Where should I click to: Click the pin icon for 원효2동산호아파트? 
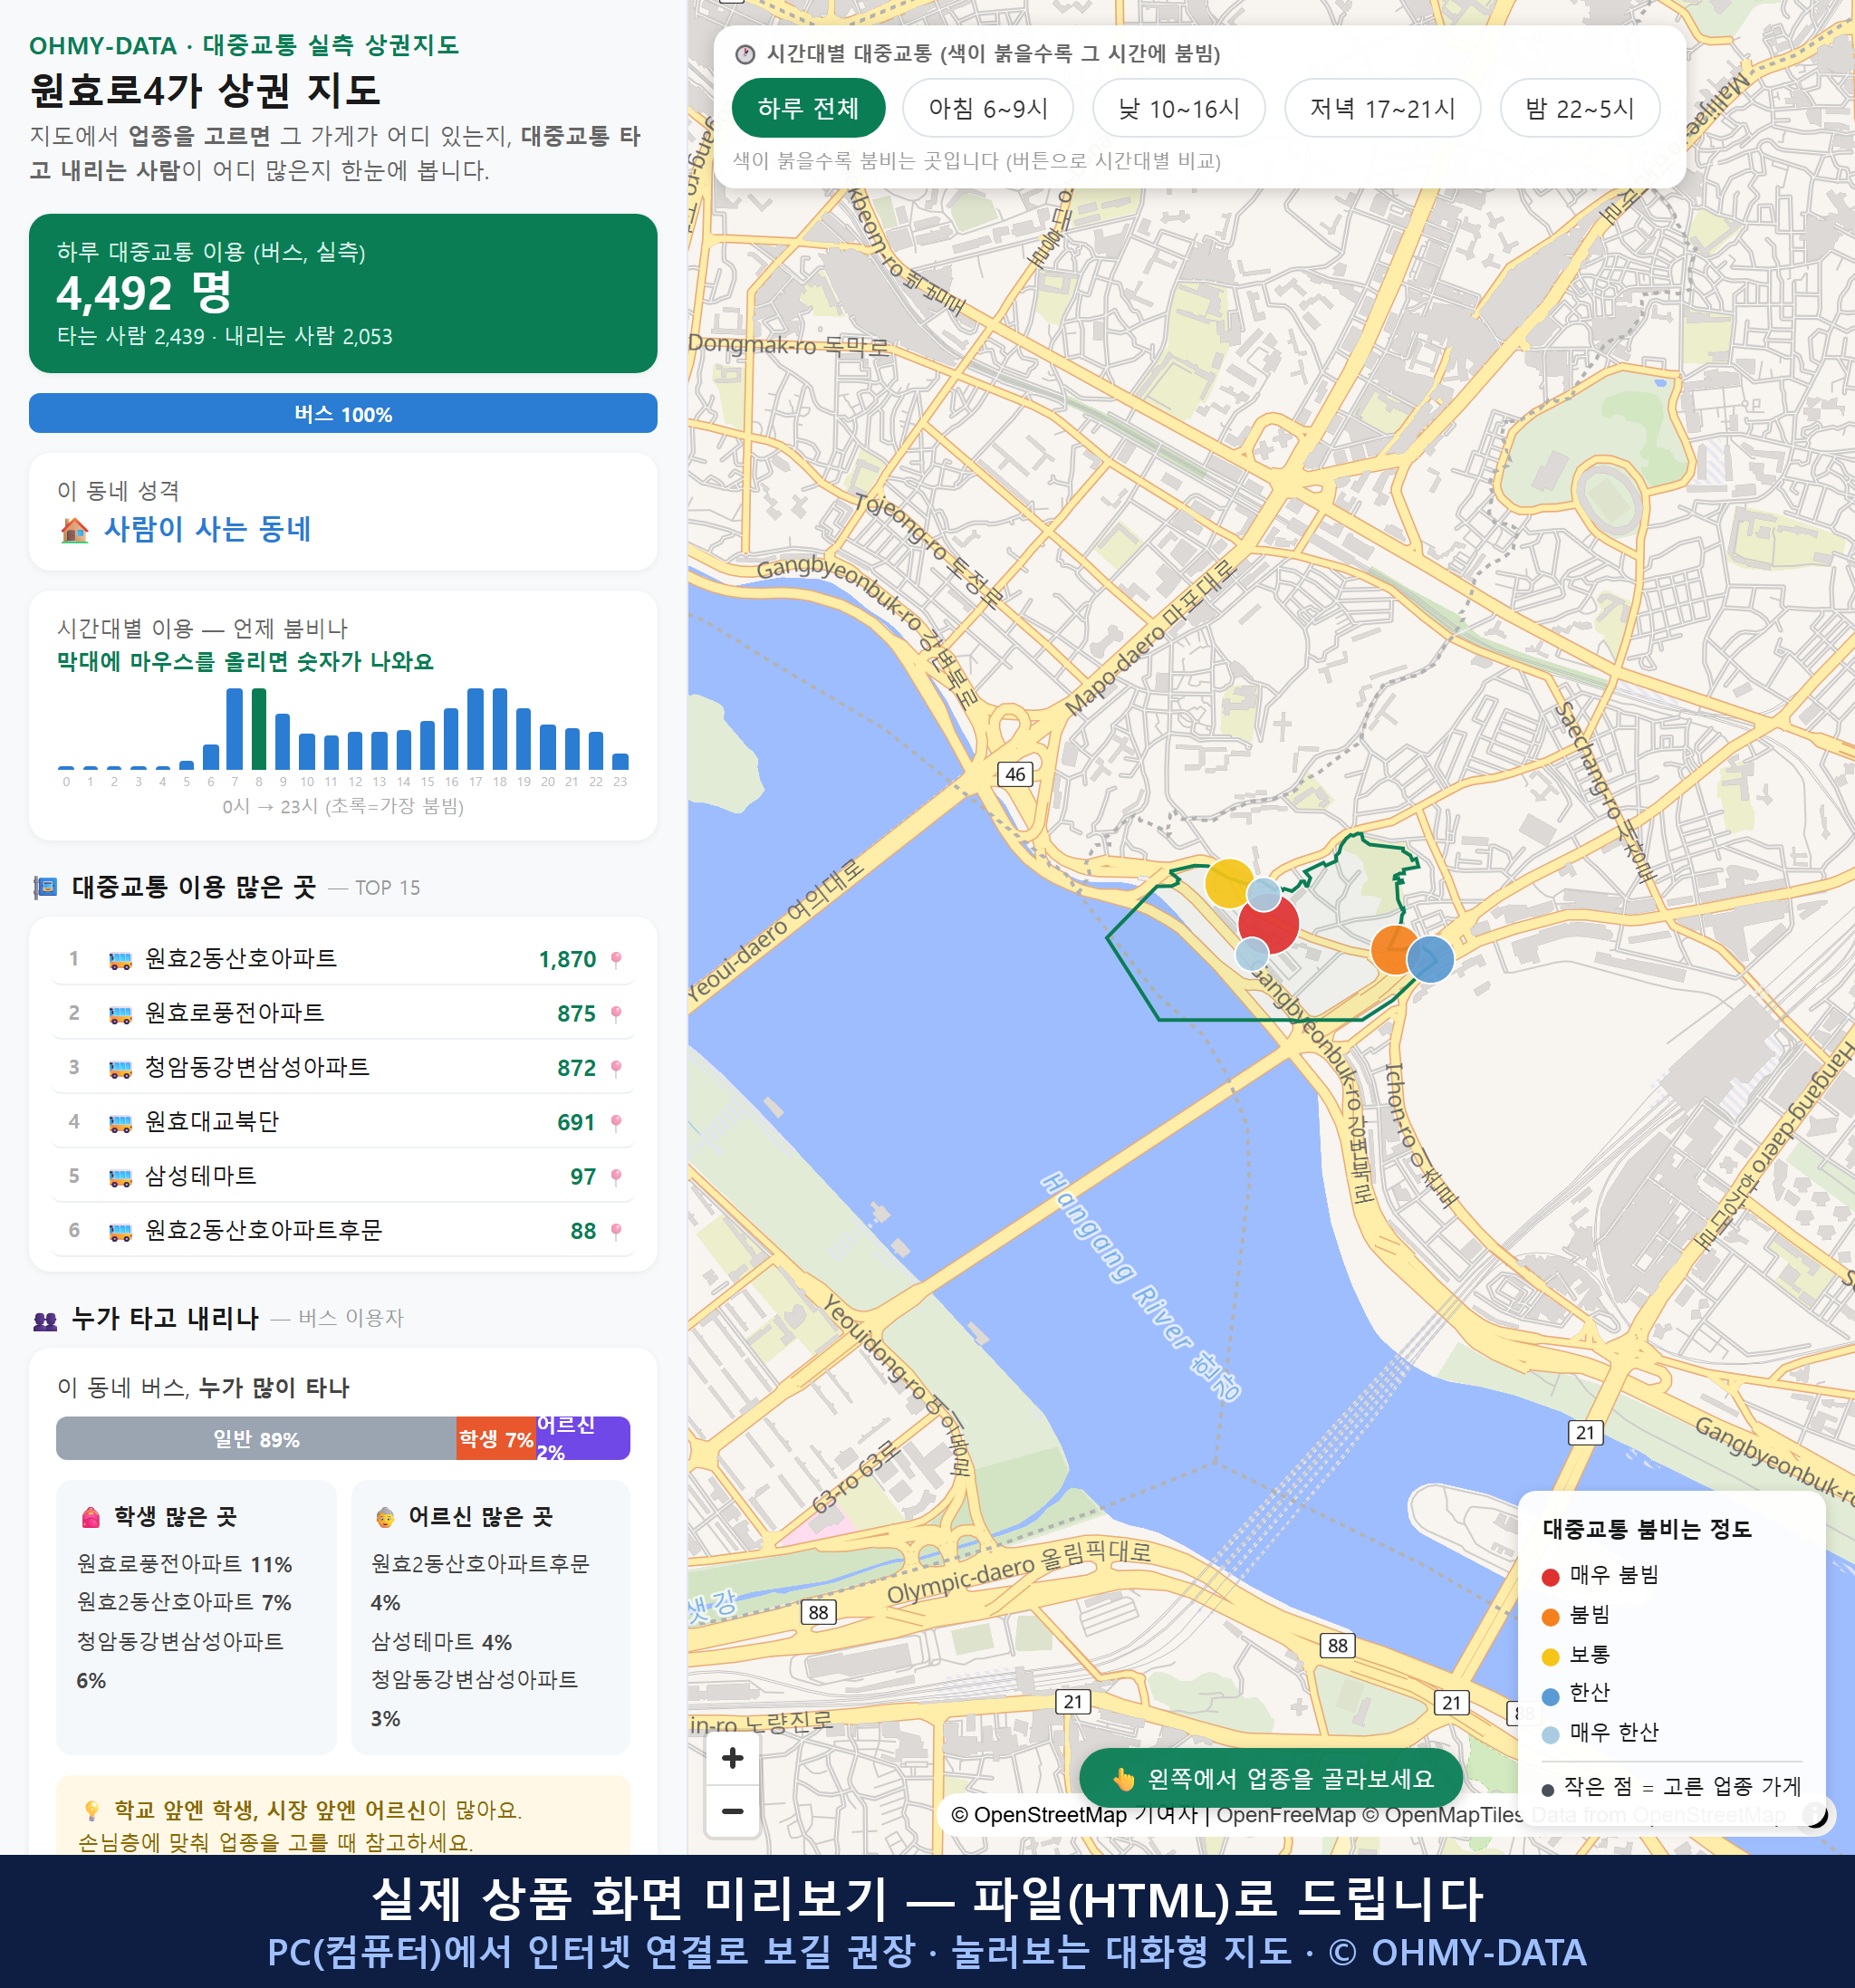click(x=616, y=959)
